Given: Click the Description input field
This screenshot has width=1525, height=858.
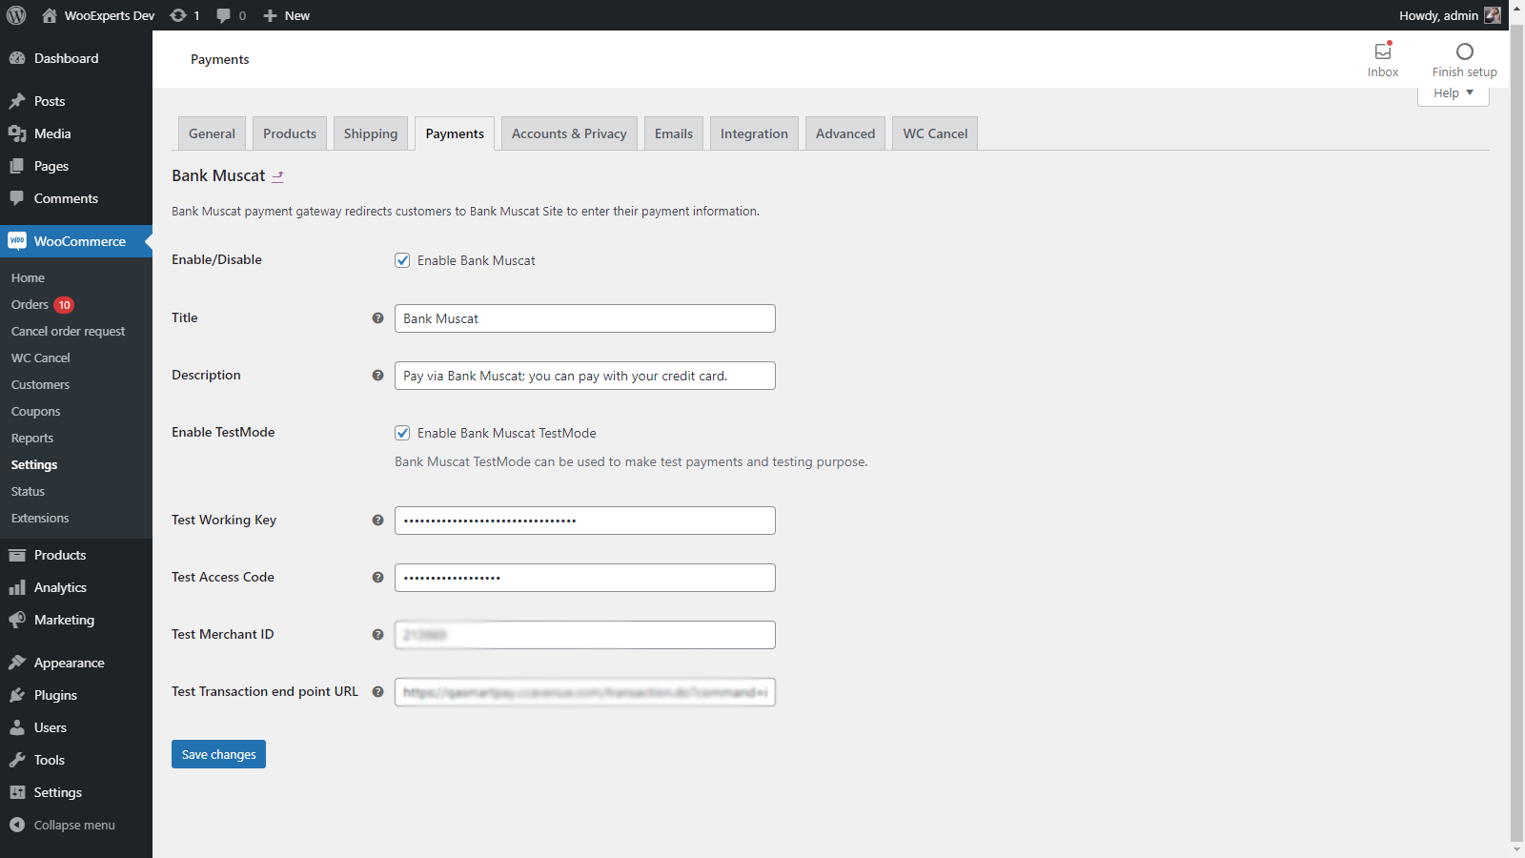Looking at the screenshot, I should 585,376.
